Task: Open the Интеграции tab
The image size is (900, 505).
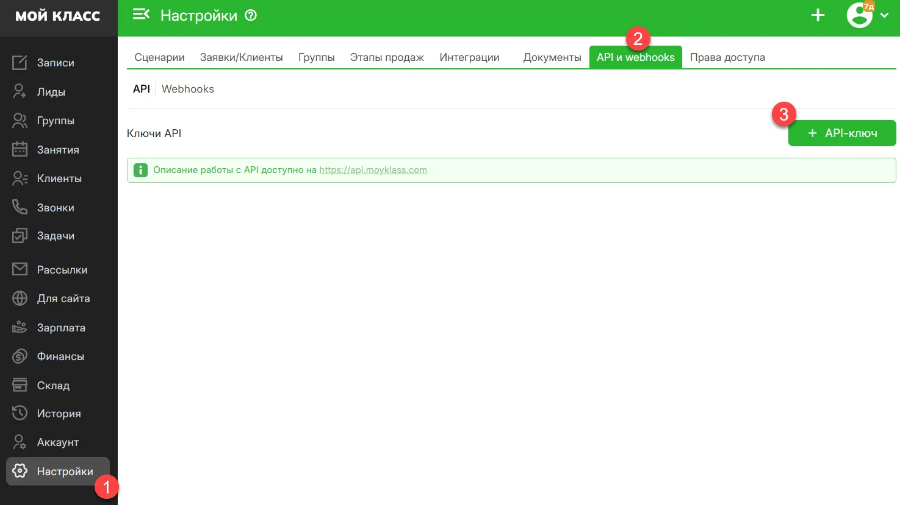Action: click(x=469, y=57)
